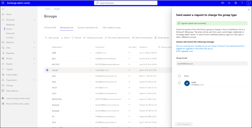Click the Organization icon in sidebar
Image resolution: width=252 pixels, height=128 pixels.
coord(3,80)
